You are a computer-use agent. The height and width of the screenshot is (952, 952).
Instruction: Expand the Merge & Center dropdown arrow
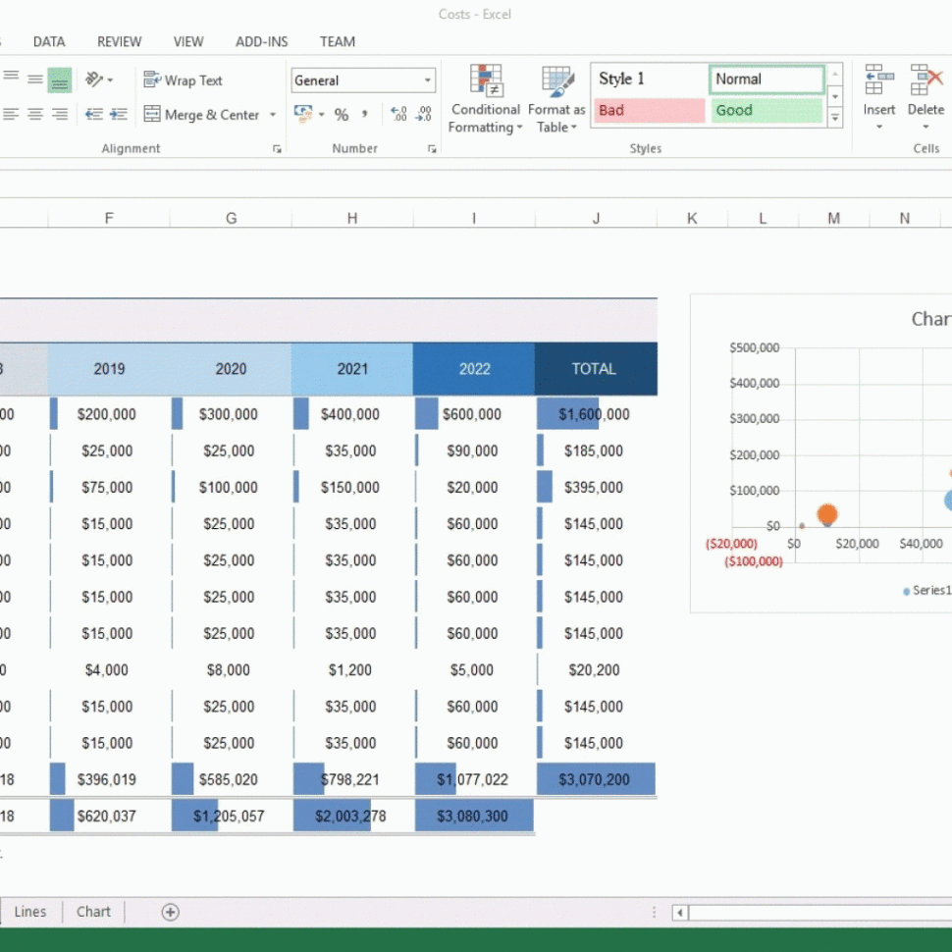273,115
